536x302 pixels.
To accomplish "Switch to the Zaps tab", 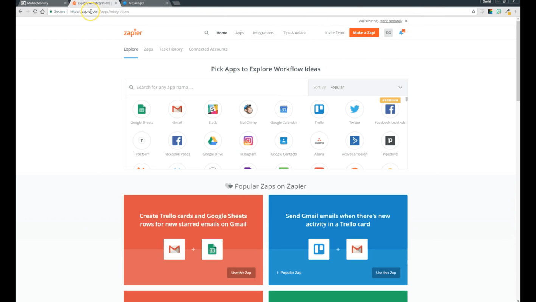I will tap(149, 49).
